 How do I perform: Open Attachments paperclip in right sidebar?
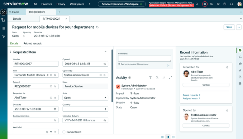(x=240, y=70)
